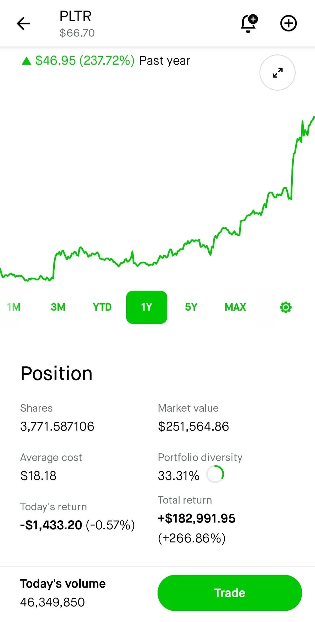Screen dimensions: 315x622
Task: Tap Total return +$182,991.95 figure
Action: [197, 518]
